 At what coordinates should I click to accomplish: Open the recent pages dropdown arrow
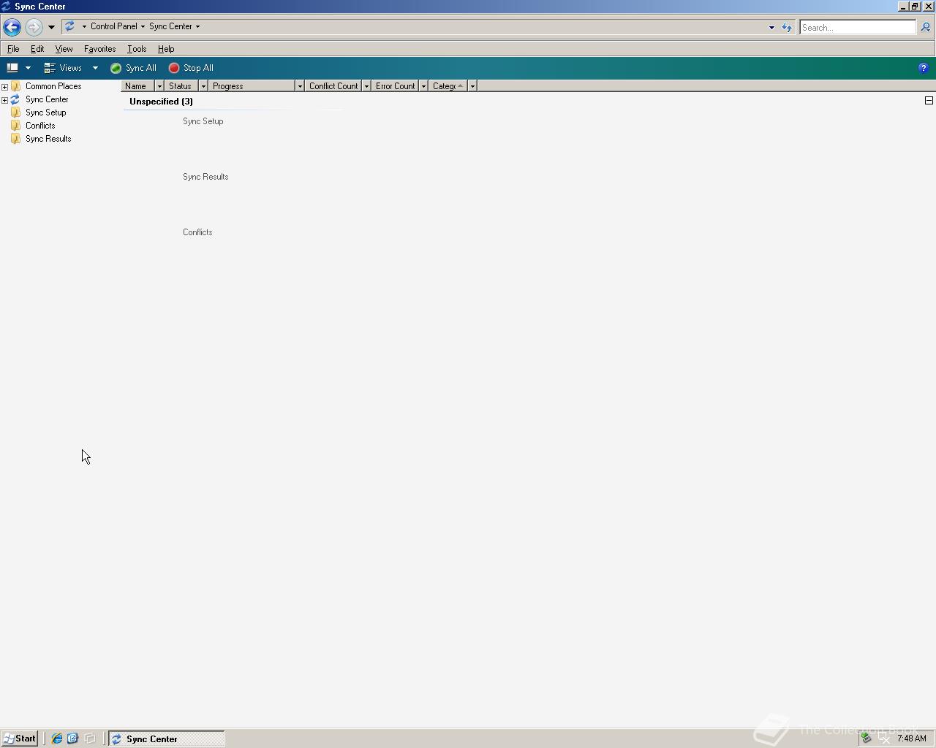(51, 27)
